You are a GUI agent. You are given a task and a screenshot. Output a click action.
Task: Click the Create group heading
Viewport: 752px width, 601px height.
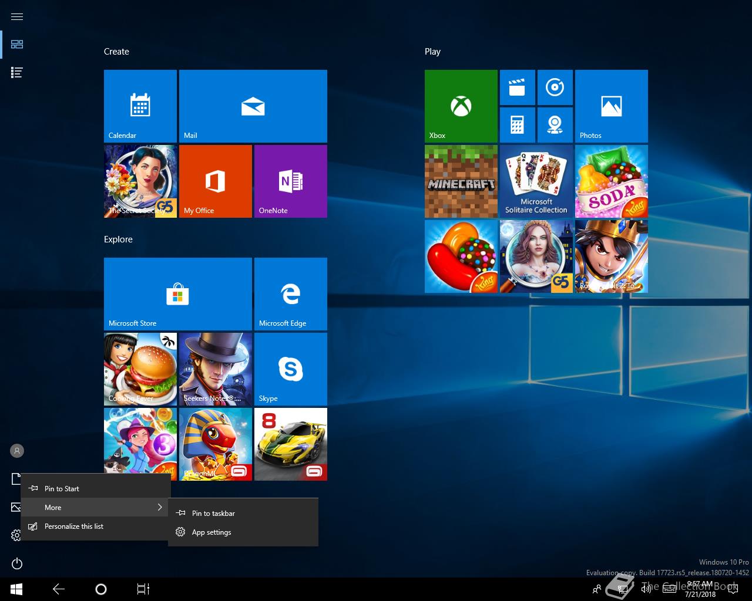point(116,52)
